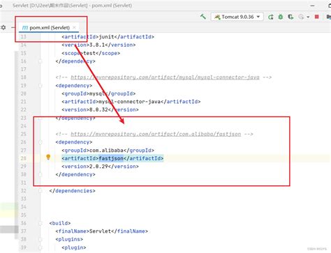The image size is (331, 253).
Task: Expand the profiler options arrow
Action: (x=308, y=17)
